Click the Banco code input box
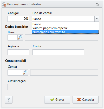The height and width of the screenshot is (109, 104). click(x=13, y=38)
